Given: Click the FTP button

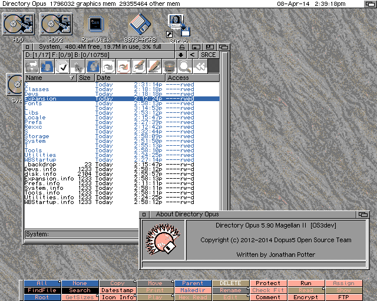Looking at the screenshot, I should point(344,297).
